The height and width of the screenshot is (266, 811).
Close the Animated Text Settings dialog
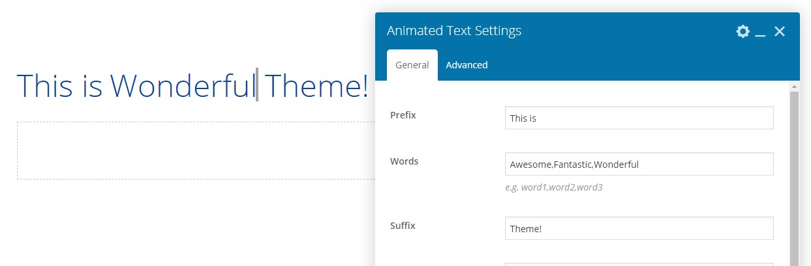pos(779,31)
